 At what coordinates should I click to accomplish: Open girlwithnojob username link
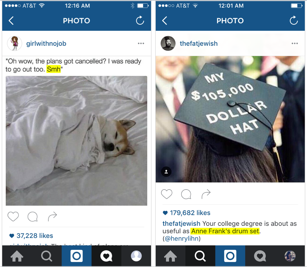pyautogui.click(x=46, y=43)
